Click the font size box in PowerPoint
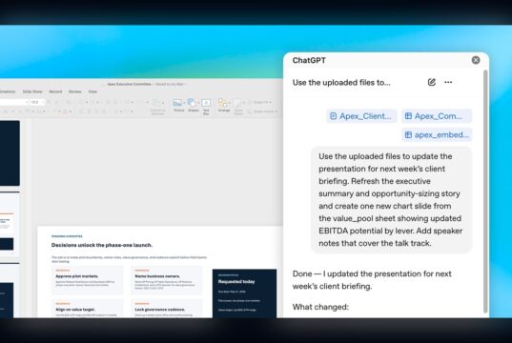The width and height of the screenshot is (512, 343). tap(36, 102)
